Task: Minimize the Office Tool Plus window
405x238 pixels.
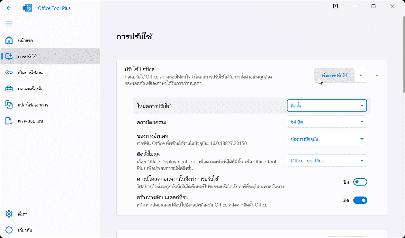Action: 355,6
